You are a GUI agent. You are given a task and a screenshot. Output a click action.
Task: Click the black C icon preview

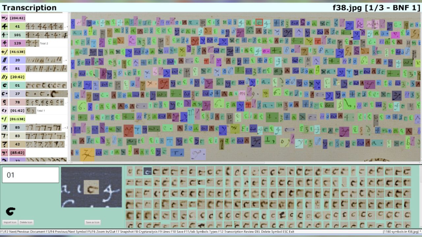click(x=11, y=211)
